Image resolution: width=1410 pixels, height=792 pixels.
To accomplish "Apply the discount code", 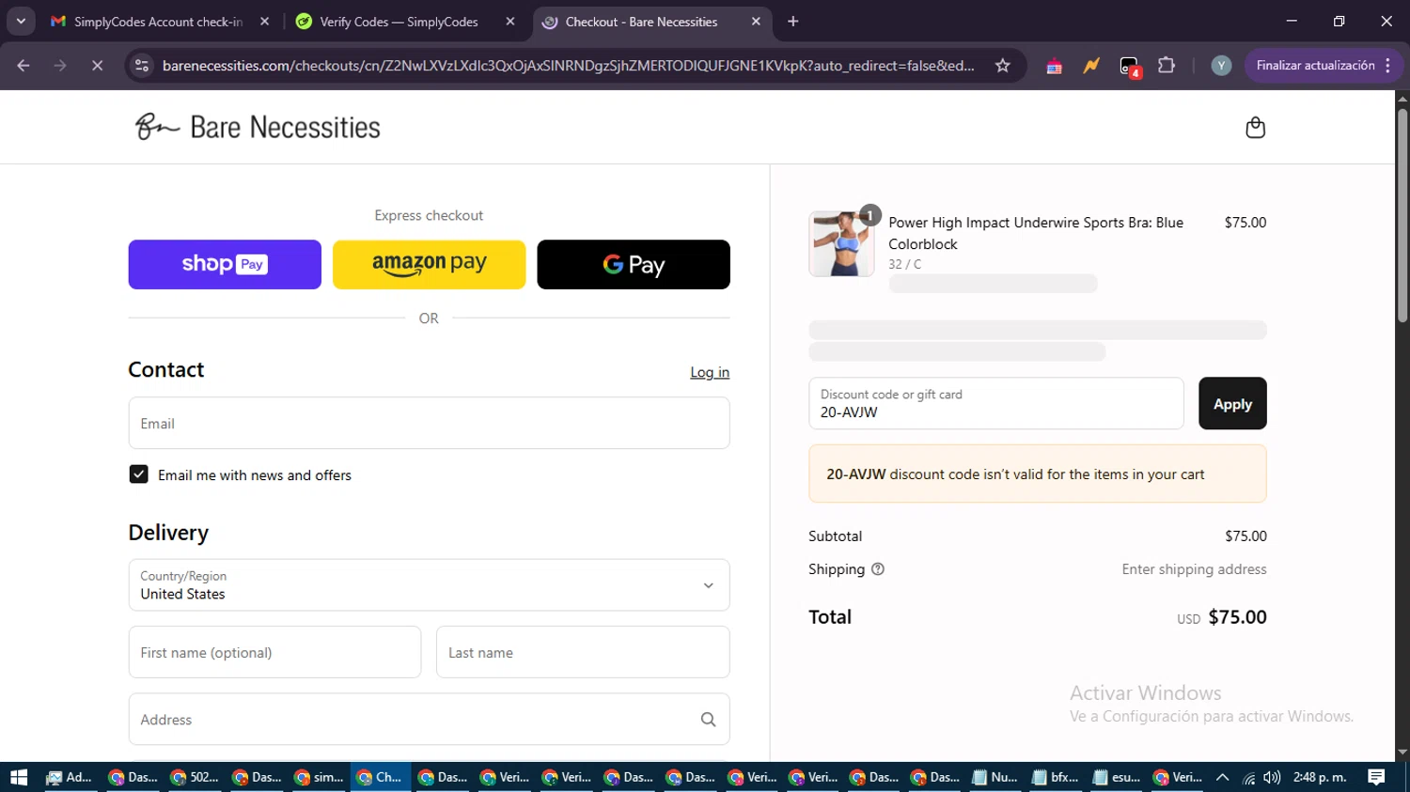I will pos(1232,404).
